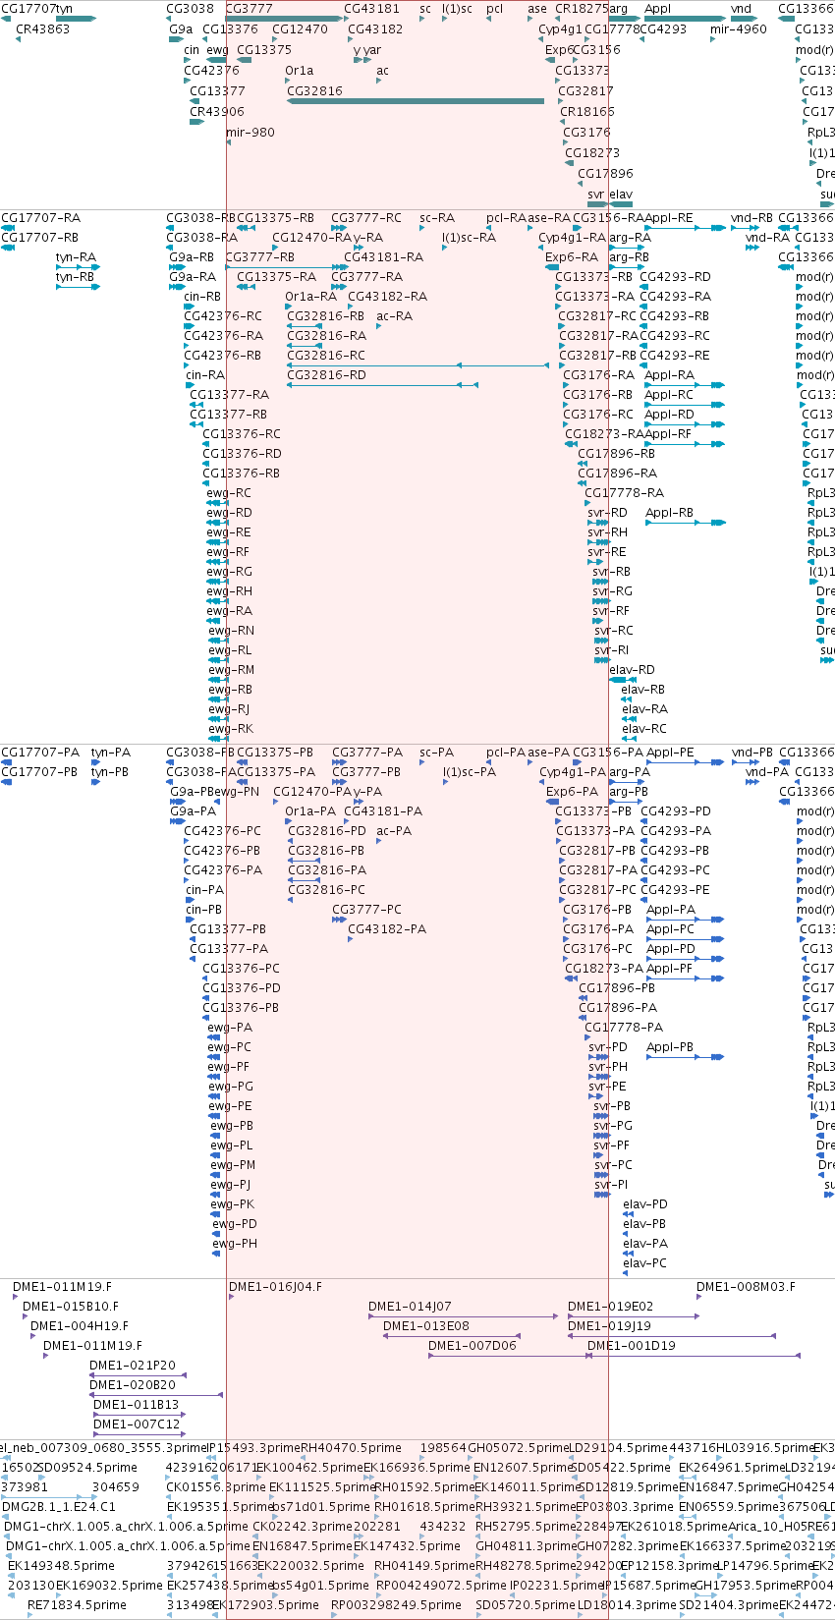Select the CR43906 gene label

[x=217, y=112]
